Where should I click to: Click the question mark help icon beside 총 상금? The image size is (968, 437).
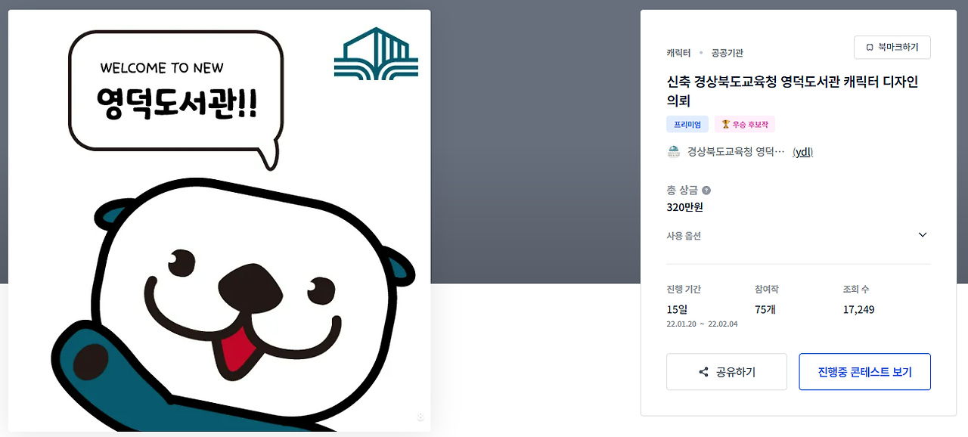pyautogui.click(x=706, y=191)
